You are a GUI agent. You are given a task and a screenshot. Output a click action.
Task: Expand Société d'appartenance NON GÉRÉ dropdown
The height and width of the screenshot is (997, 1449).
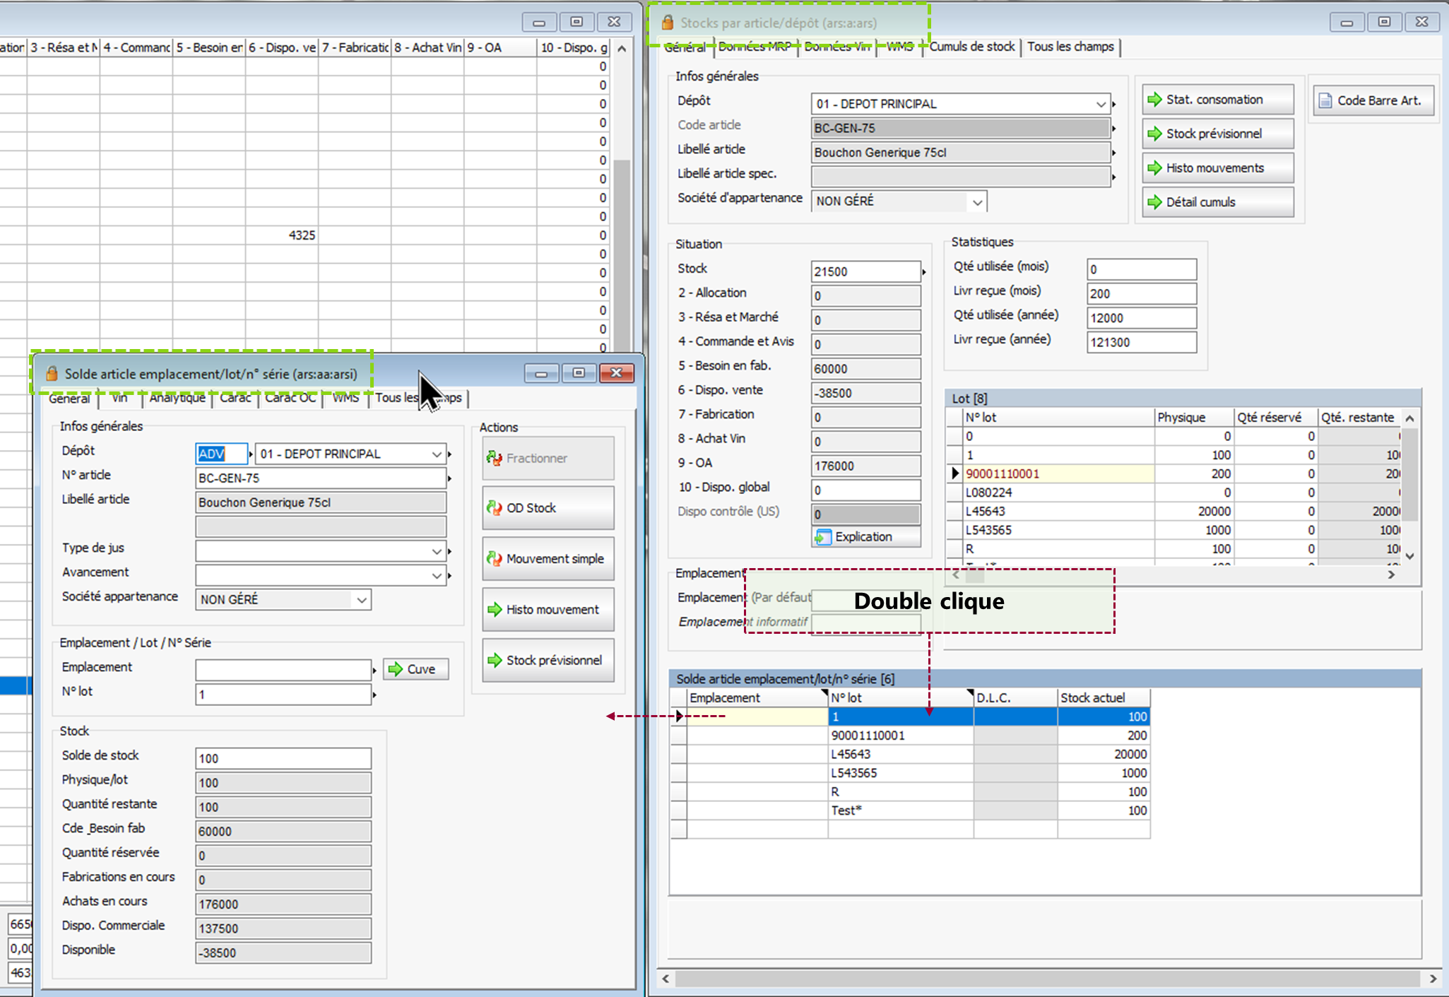[x=976, y=202]
